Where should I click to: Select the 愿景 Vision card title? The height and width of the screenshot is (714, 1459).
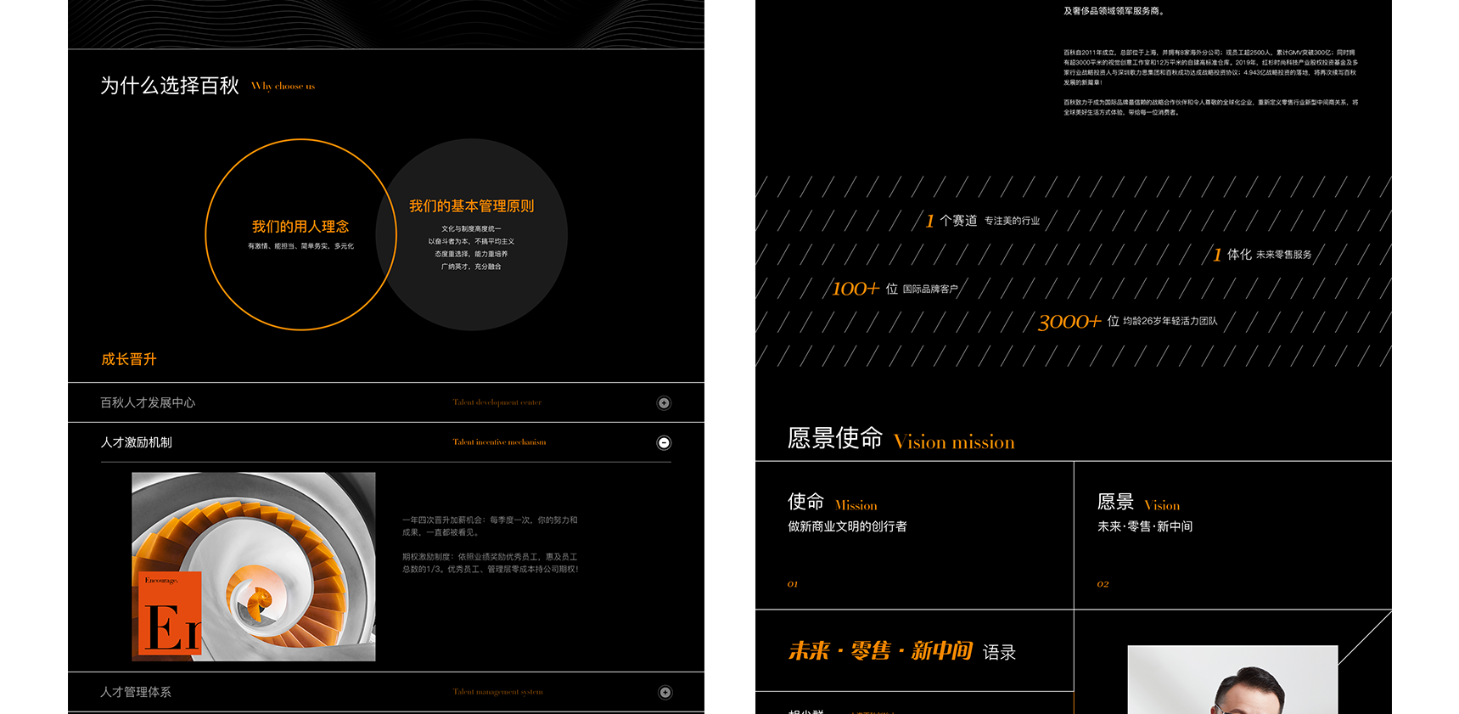click(1138, 502)
